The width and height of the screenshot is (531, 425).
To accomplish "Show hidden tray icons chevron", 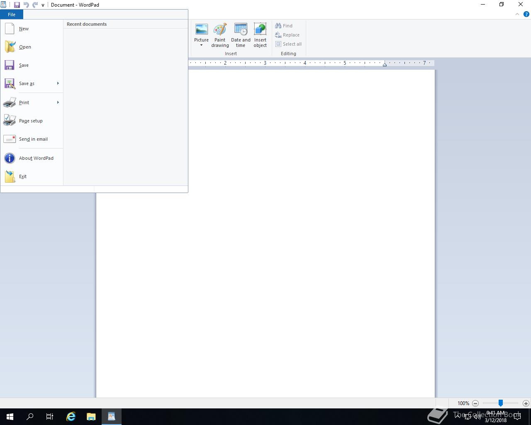I will coord(458,417).
